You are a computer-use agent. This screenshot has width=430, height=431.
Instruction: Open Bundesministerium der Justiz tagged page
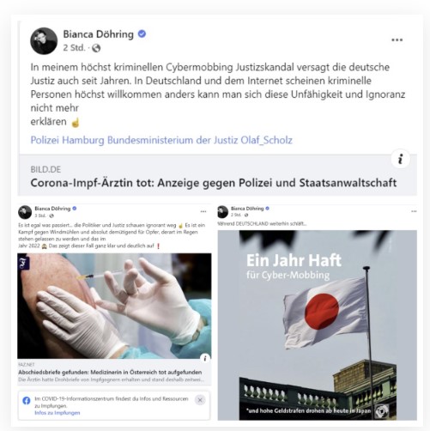tap(173, 140)
